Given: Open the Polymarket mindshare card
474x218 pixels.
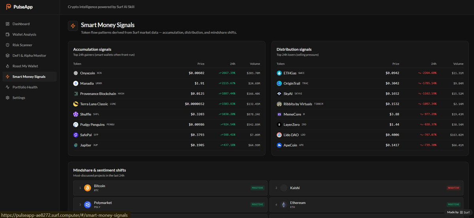Looking at the screenshot, I should [170, 205].
